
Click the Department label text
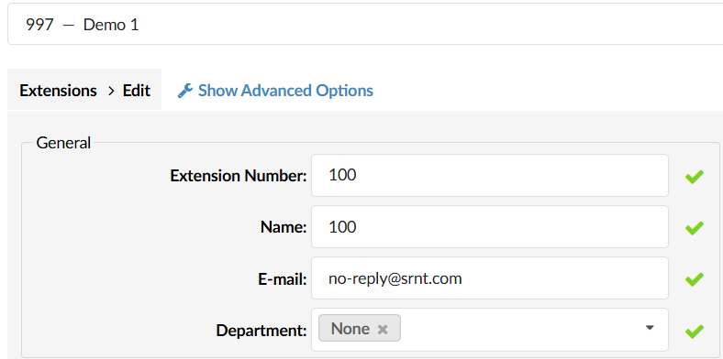point(261,331)
